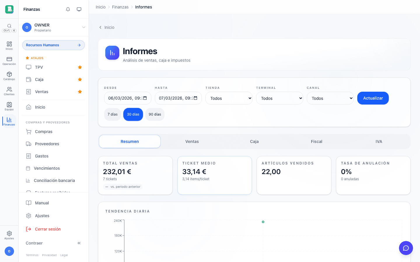420x262 pixels.
Task: Switch to the Resumen tab
Action: 130,141
